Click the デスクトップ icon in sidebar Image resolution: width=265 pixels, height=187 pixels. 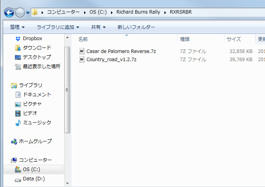pos(18,57)
